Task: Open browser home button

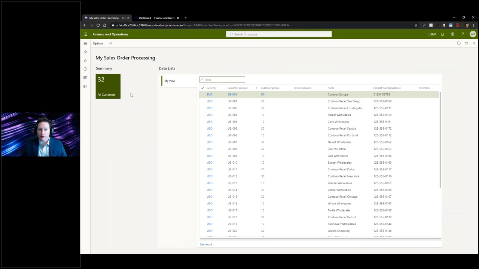Action: [x=105, y=25]
